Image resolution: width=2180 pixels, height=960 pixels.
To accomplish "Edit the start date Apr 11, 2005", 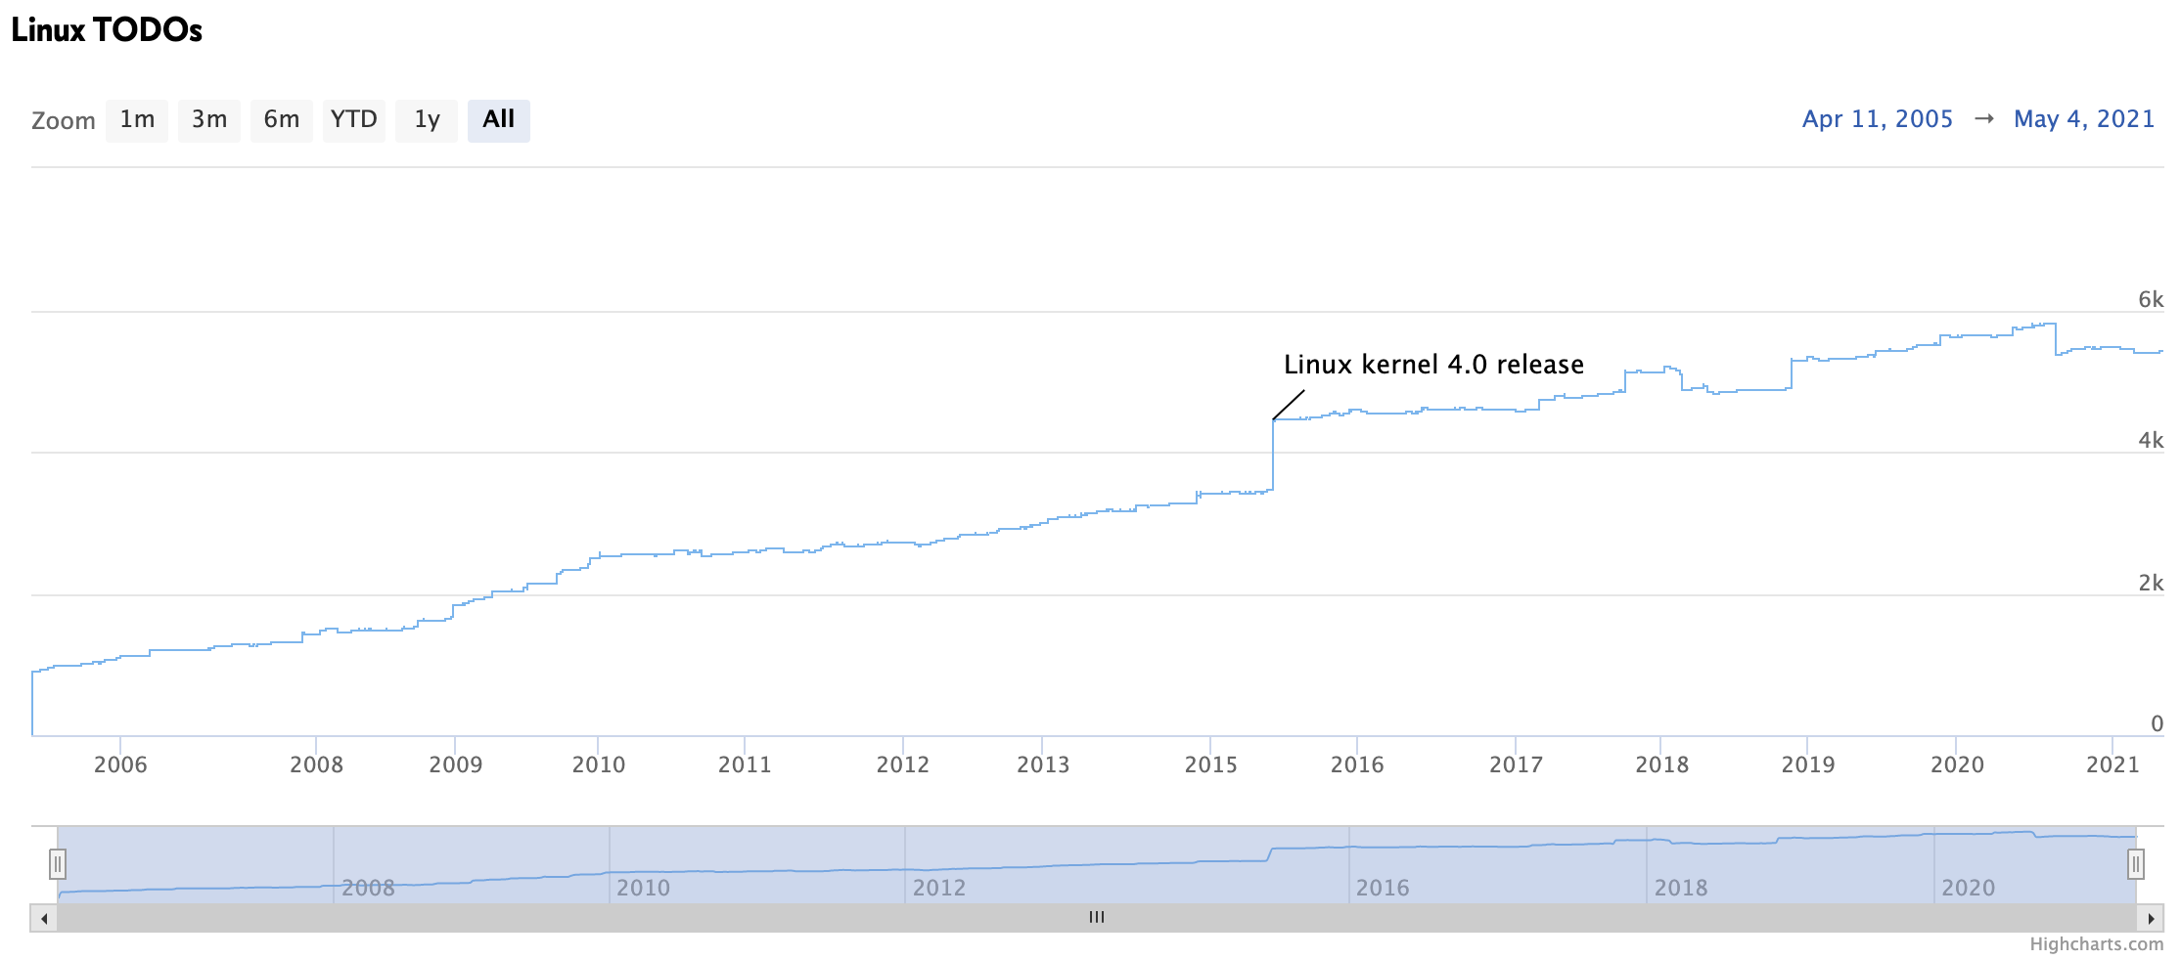I will 1877,119.
